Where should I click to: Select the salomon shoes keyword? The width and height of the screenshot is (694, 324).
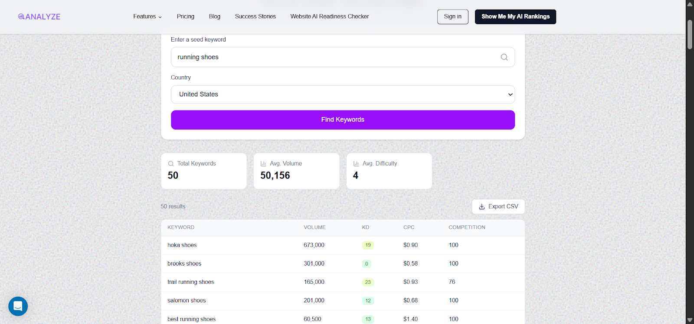187,300
